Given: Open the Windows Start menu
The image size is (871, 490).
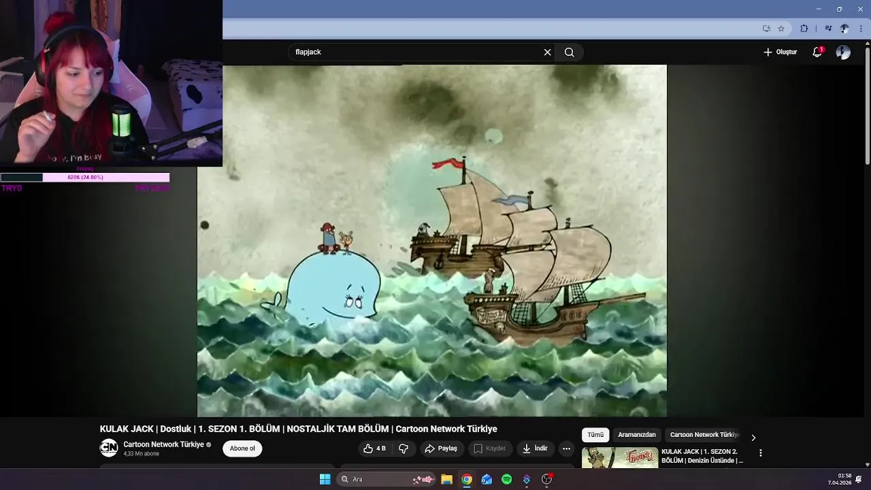Looking at the screenshot, I should (325, 480).
